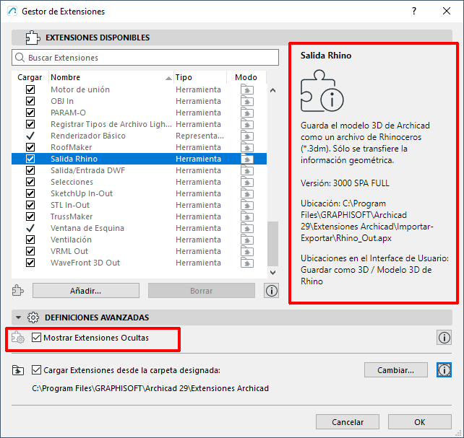The height and width of the screenshot is (438, 464).
Task: Click the extensions list scrollbar thumb
Action: (273, 244)
